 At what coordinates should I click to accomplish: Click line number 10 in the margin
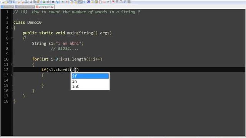coord(6,59)
